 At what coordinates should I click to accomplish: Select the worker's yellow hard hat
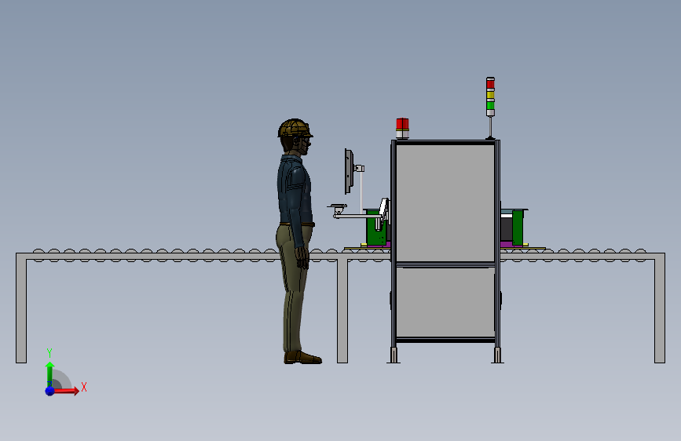[x=295, y=128]
